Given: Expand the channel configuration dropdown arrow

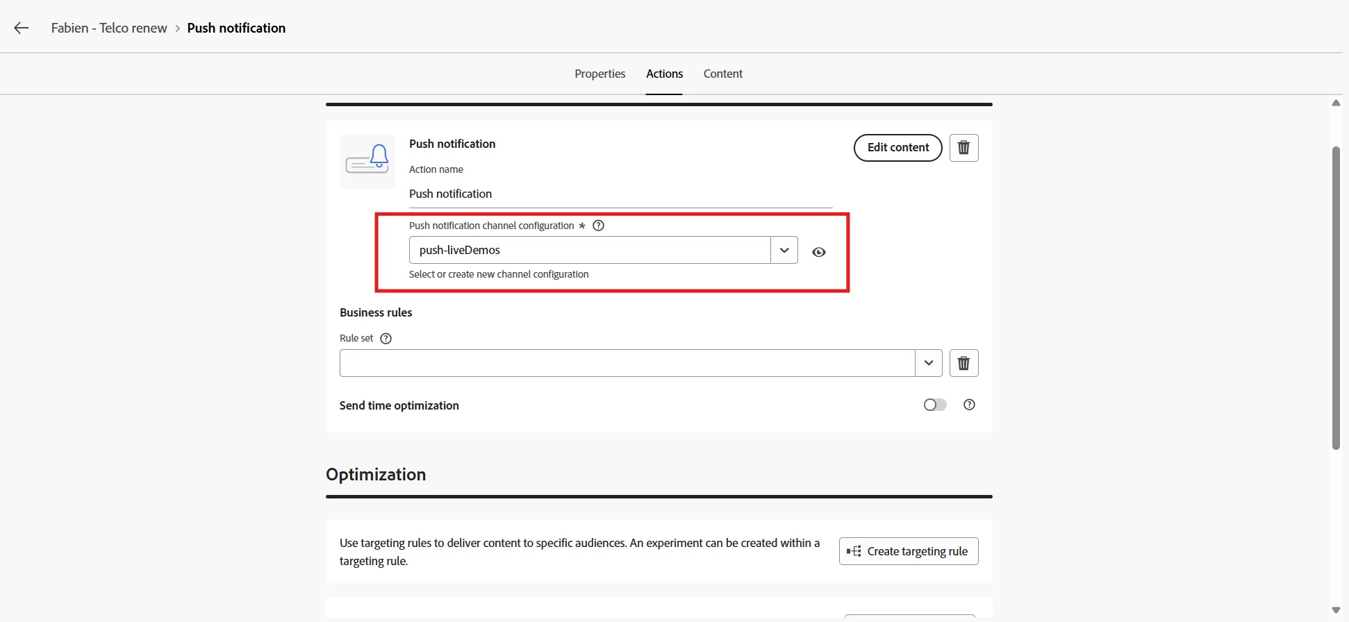Looking at the screenshot, I should (x=784, y=250).
